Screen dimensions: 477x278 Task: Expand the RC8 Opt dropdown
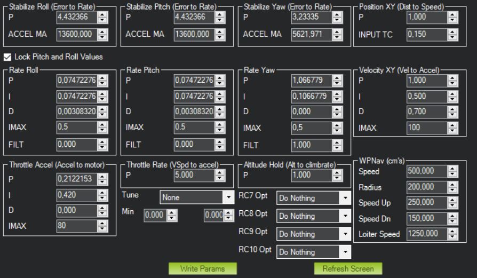click(313, 216)
